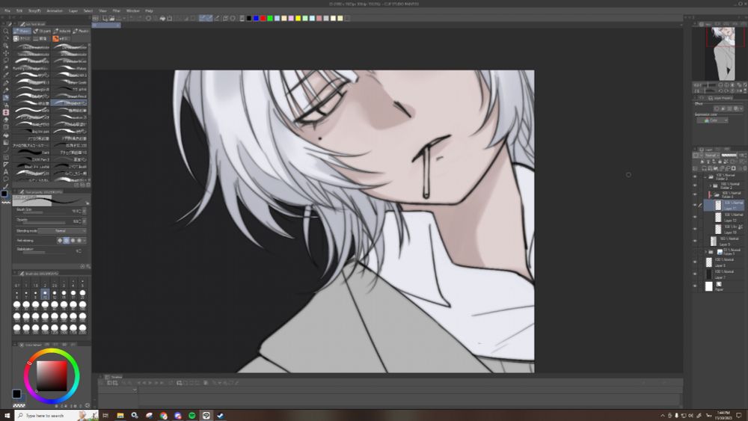Click the main drawing color swatch (black)

(16, 393)
